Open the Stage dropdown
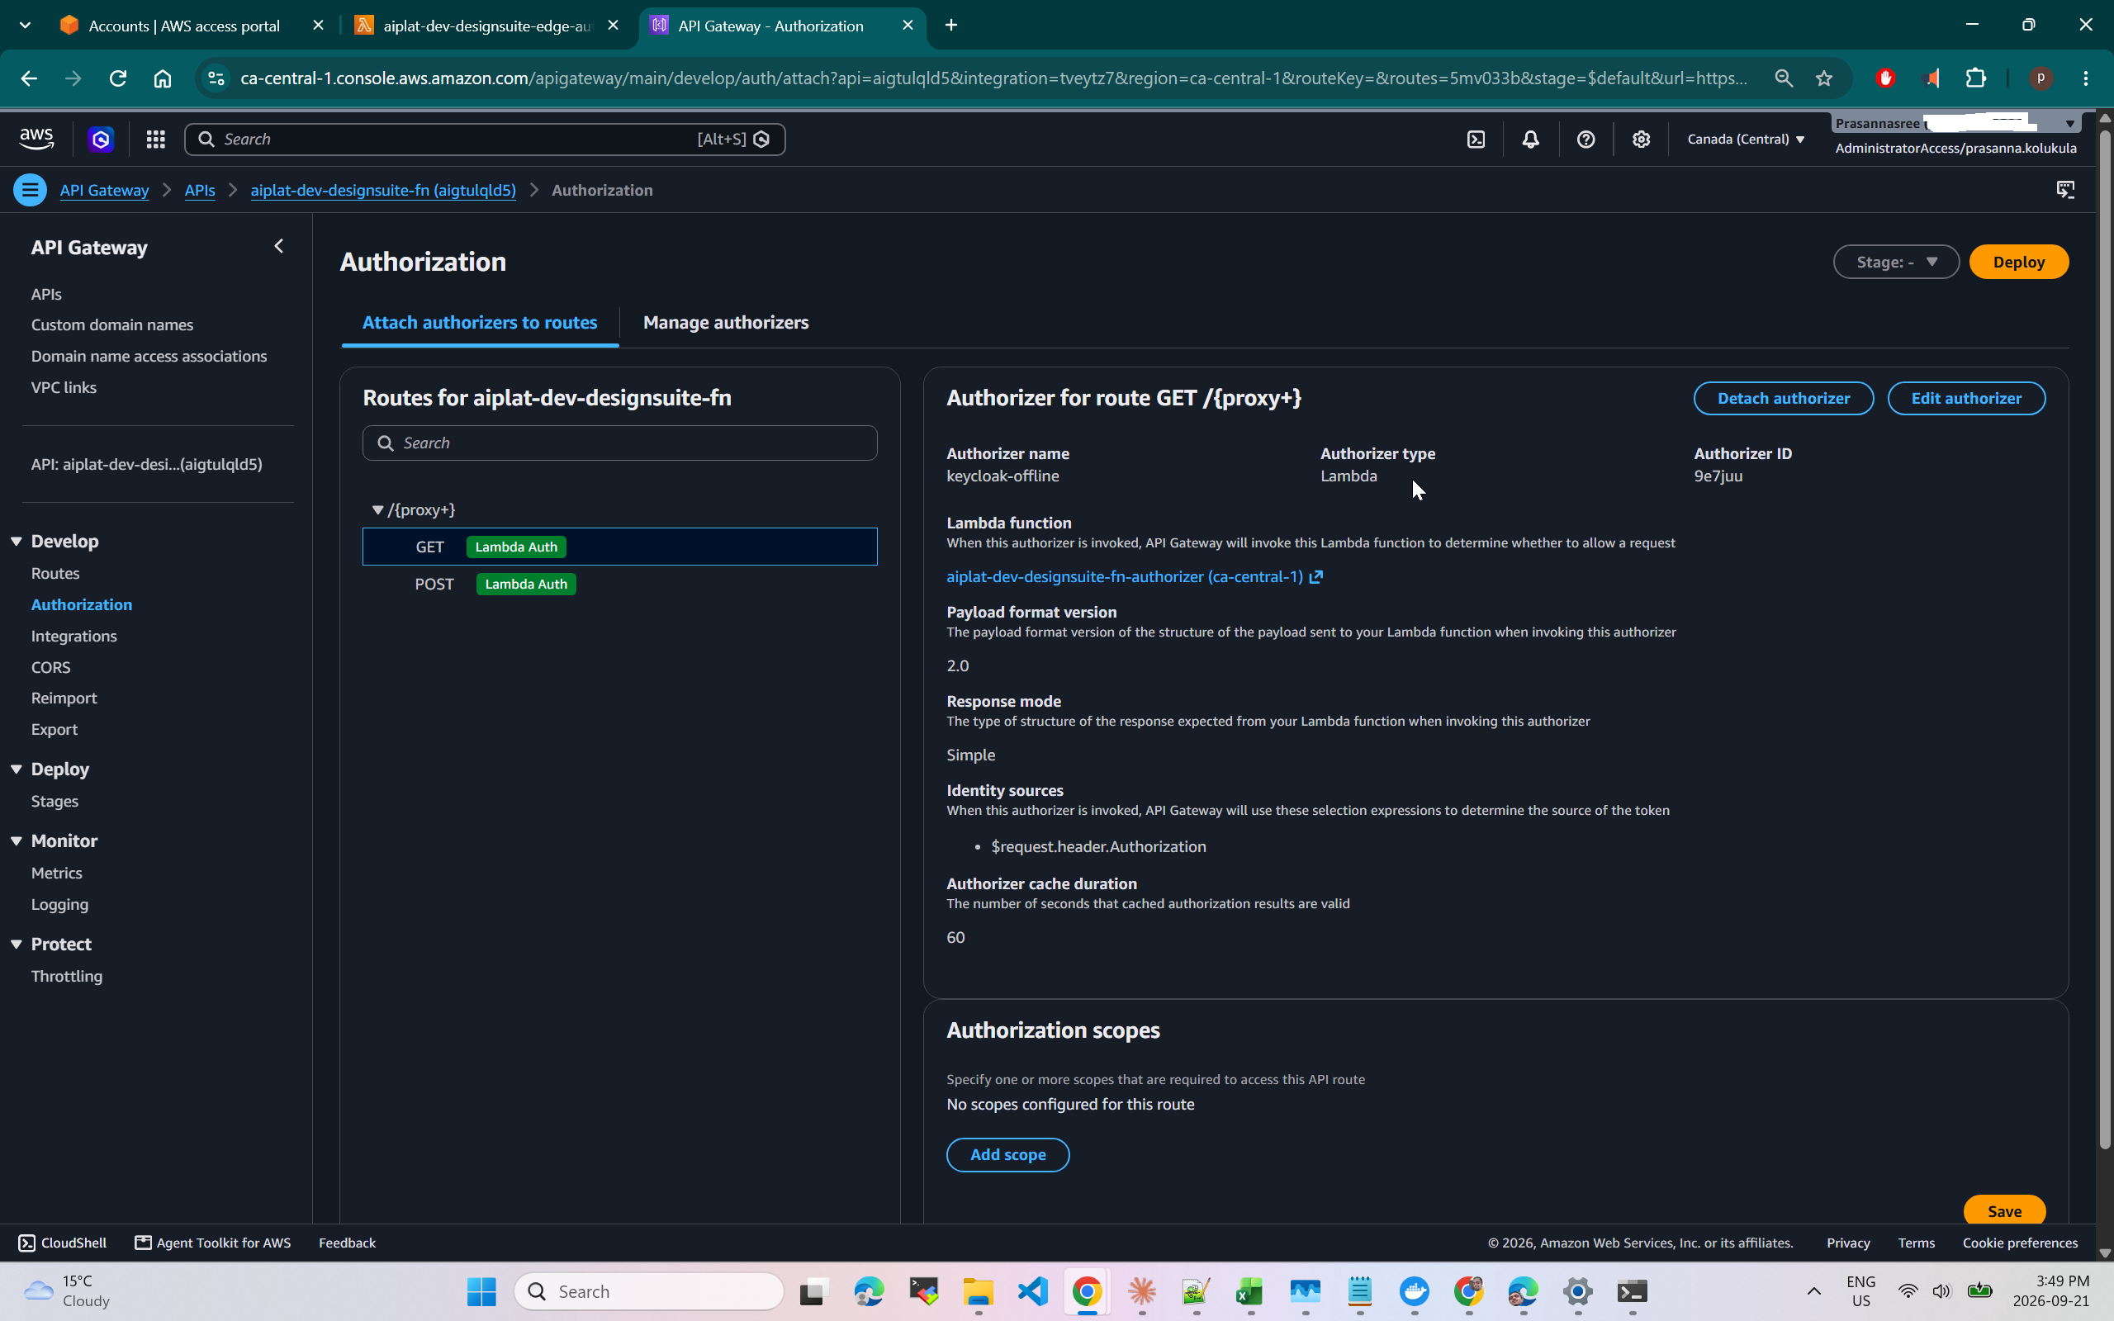The height and width of the screenshot is (1321, 2114). pyautogui.click(x=1896, y=262)
